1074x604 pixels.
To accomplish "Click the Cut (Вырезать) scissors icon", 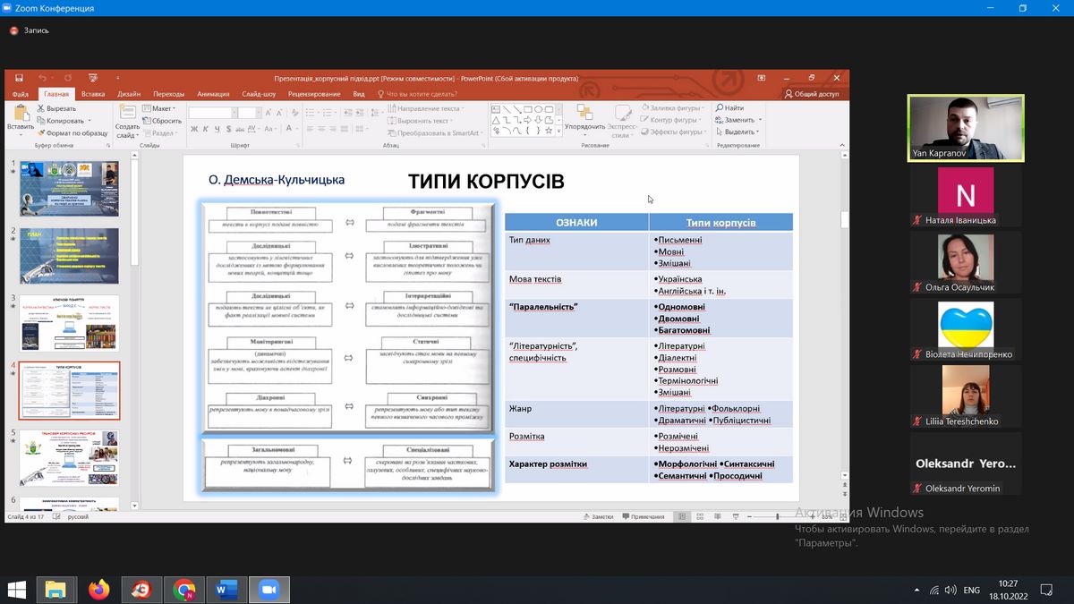I will click(42, 108).
